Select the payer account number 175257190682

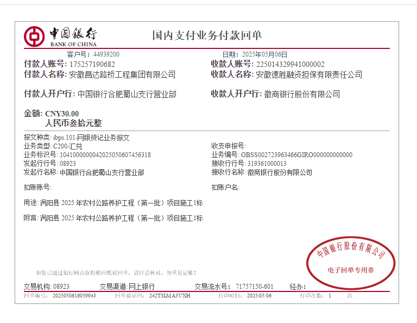(92, 64)
